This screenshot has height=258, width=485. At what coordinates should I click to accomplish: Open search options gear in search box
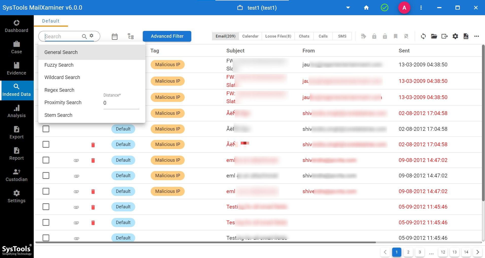point(92,36)
